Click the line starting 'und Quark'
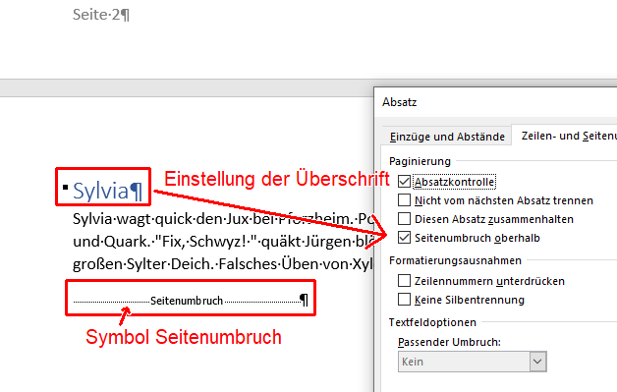The image size is (617, 392). (x=223, y=242)
